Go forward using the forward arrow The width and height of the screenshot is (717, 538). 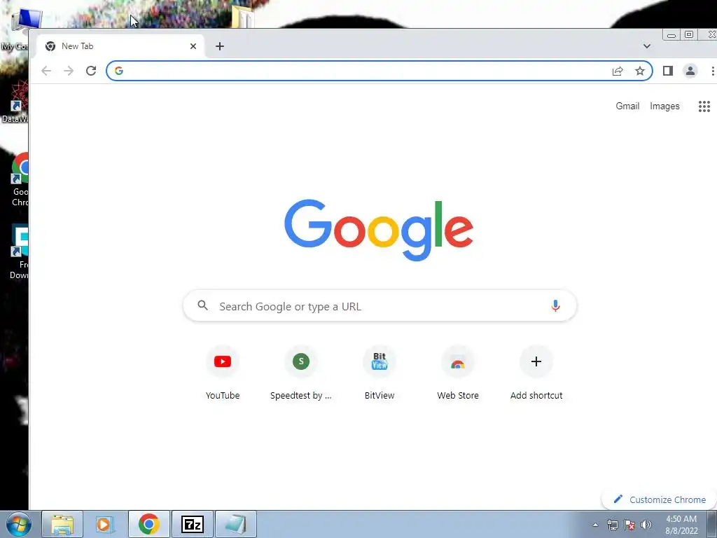click(x=69, y=71)
